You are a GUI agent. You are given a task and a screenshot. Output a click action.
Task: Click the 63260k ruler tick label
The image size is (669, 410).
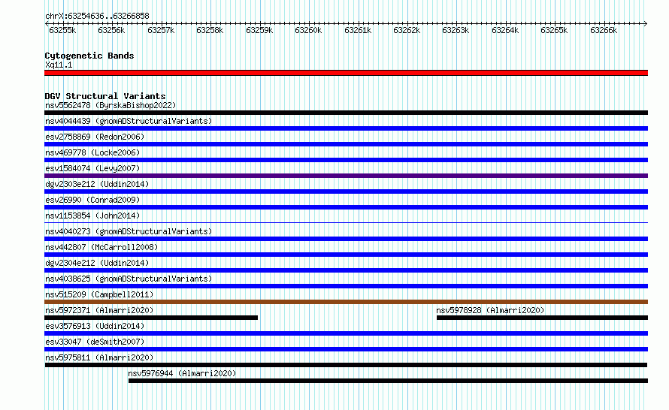[308, 30]
